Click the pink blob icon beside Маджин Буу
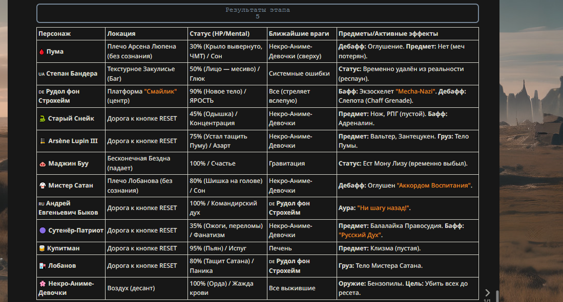 click(x=42, y=164)
